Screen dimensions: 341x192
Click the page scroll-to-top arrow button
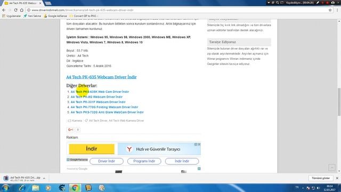[x=332, y=167]
